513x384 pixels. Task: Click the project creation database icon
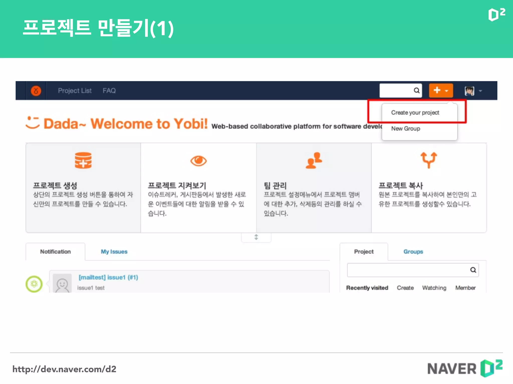(x=83, y=160)
